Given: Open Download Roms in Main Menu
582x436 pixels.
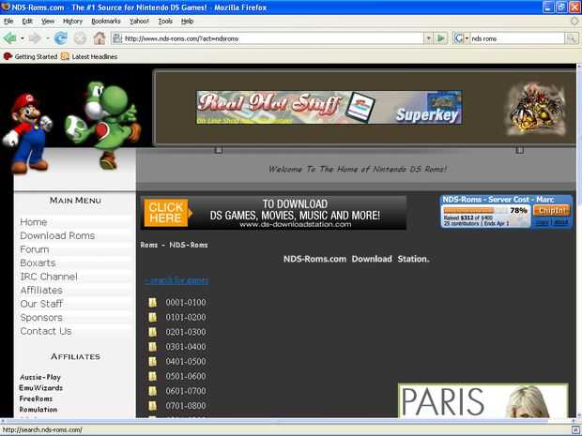Looking at the screenshot, I should point(57,235).
